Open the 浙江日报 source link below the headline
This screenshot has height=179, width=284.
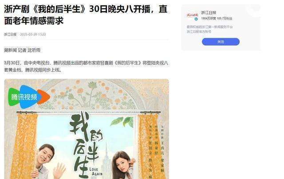coord(10,35)
